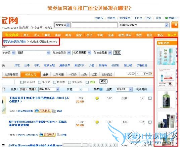Click 收藏 icon under first product

point(54,111)
